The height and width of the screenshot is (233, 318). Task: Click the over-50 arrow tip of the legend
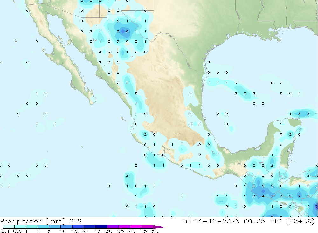[x=159, y=227]
